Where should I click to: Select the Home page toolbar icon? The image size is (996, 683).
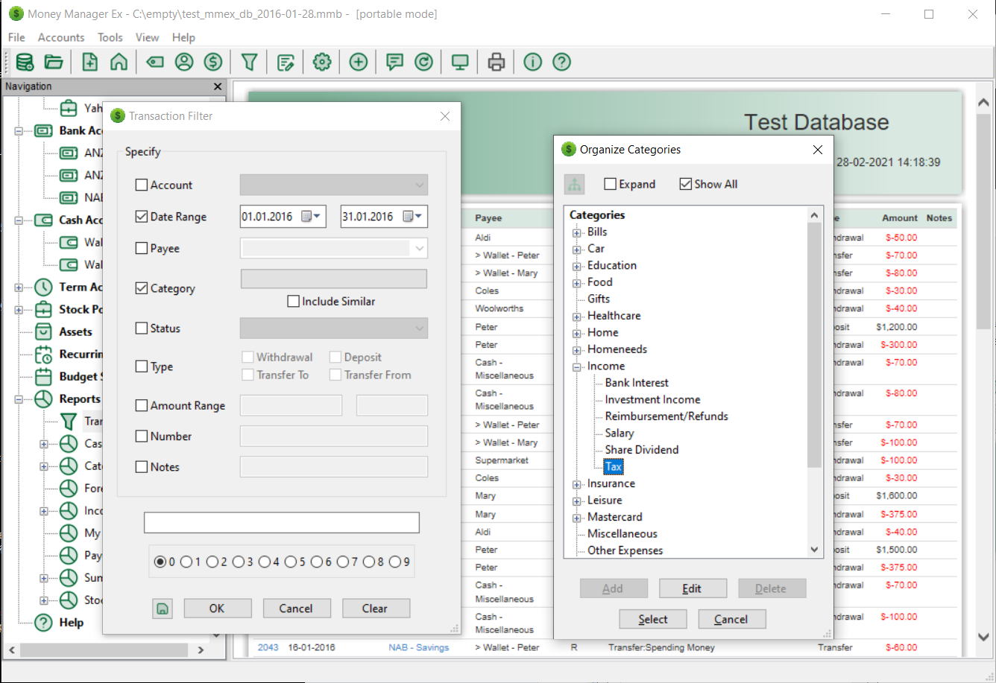coord(119,62)
